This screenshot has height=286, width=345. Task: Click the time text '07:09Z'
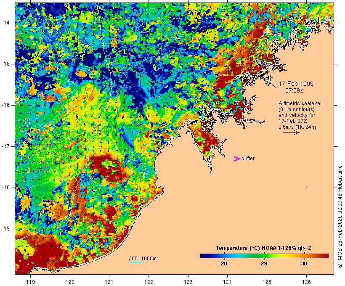(295, 90)
